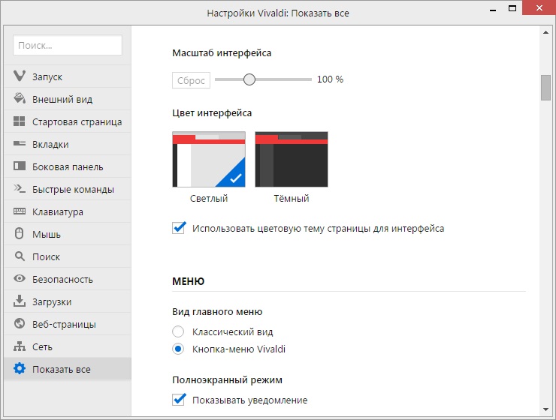556x420 pixels.
Task: Click the command prompt icon for Быстрые команды
Action: (20, 188)
